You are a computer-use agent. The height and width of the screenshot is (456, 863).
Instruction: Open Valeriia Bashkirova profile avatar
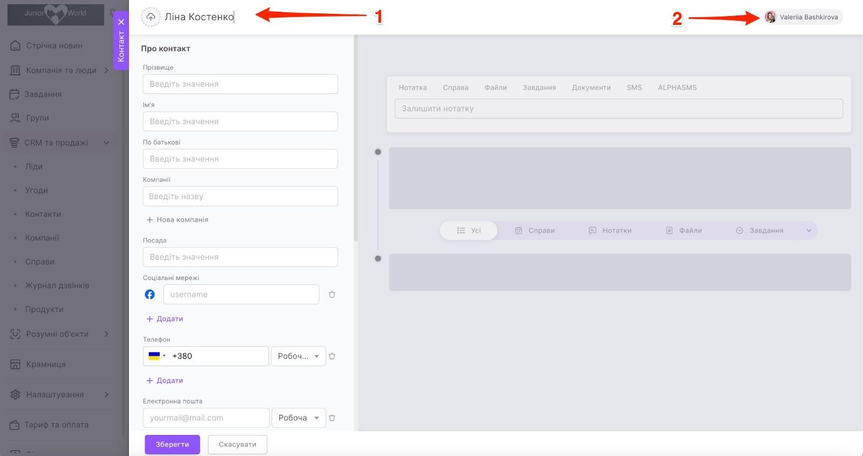770,17
